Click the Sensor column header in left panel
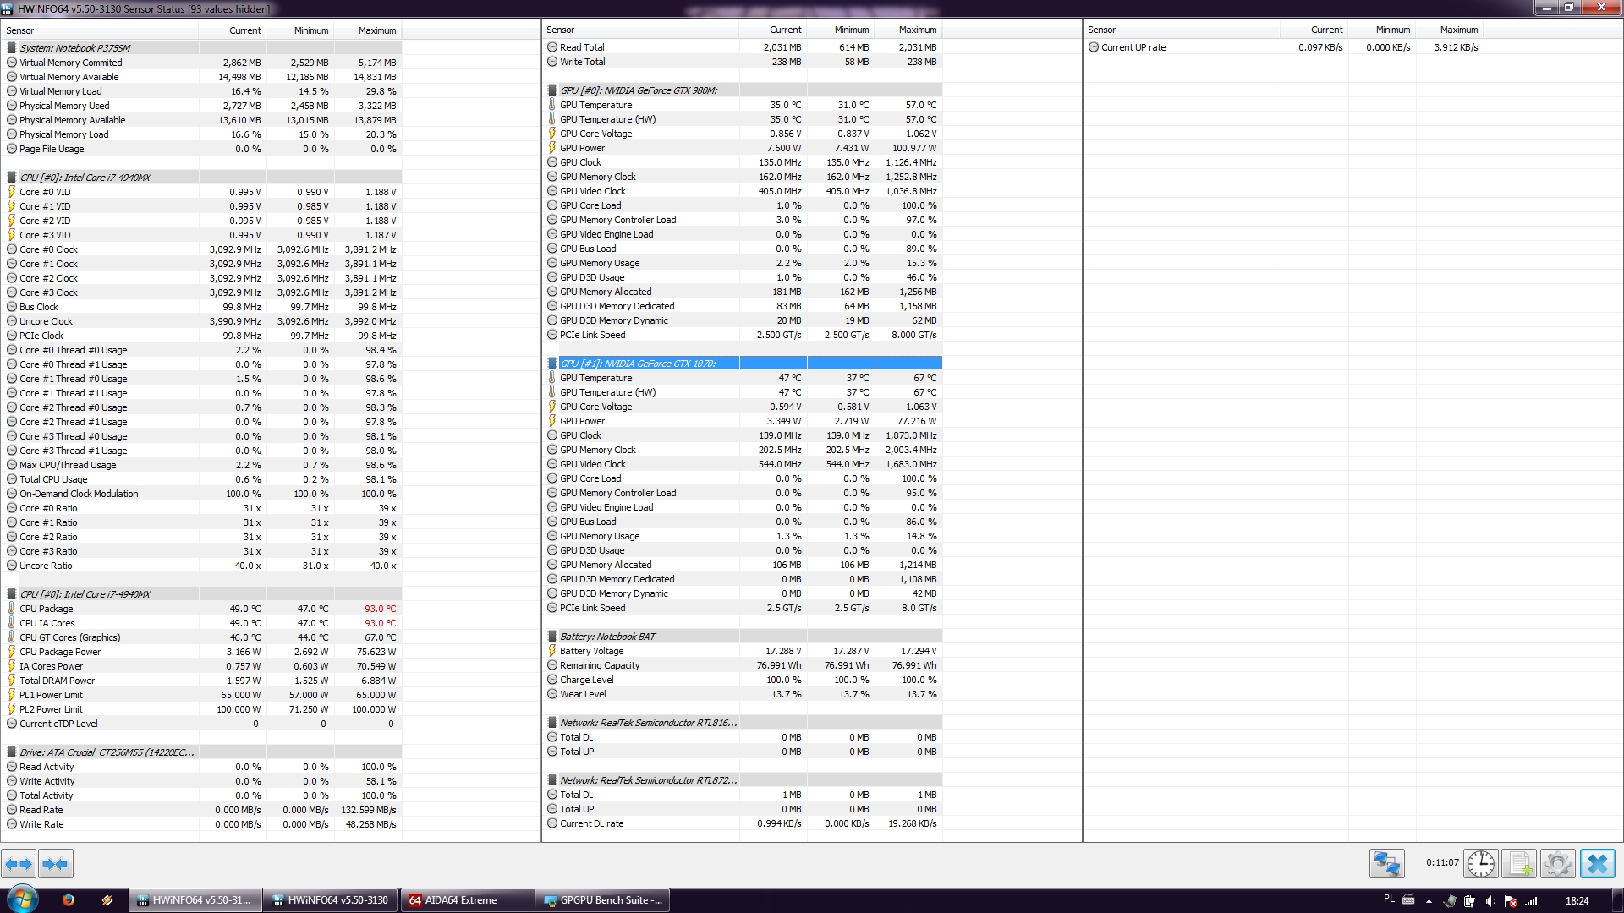Viewport: 1624px width, 913px height. point(100,30)
